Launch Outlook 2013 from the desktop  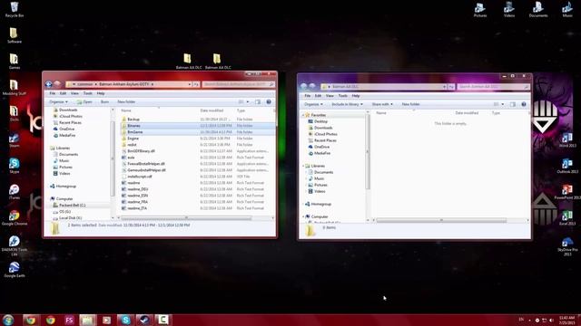click(567, 166)
